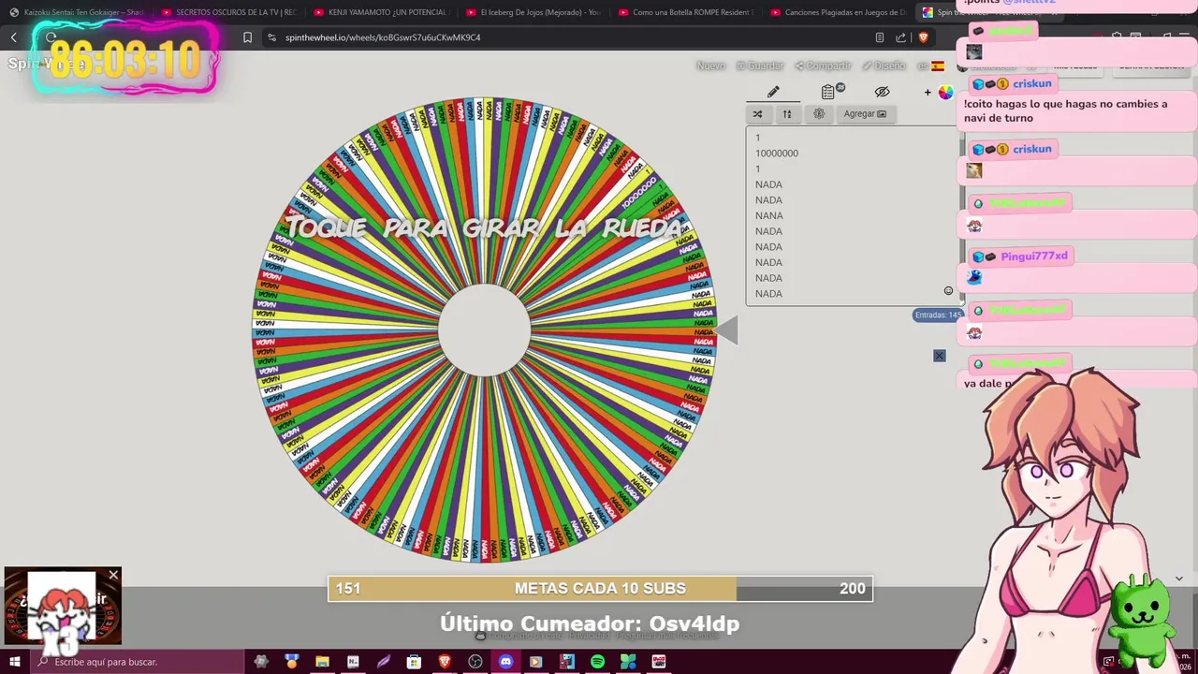This screenshot has height=674, width=1198.
Task: Click the TOQUE PARA GIRAR LA RUEDA text
Action: coord(483,227)
